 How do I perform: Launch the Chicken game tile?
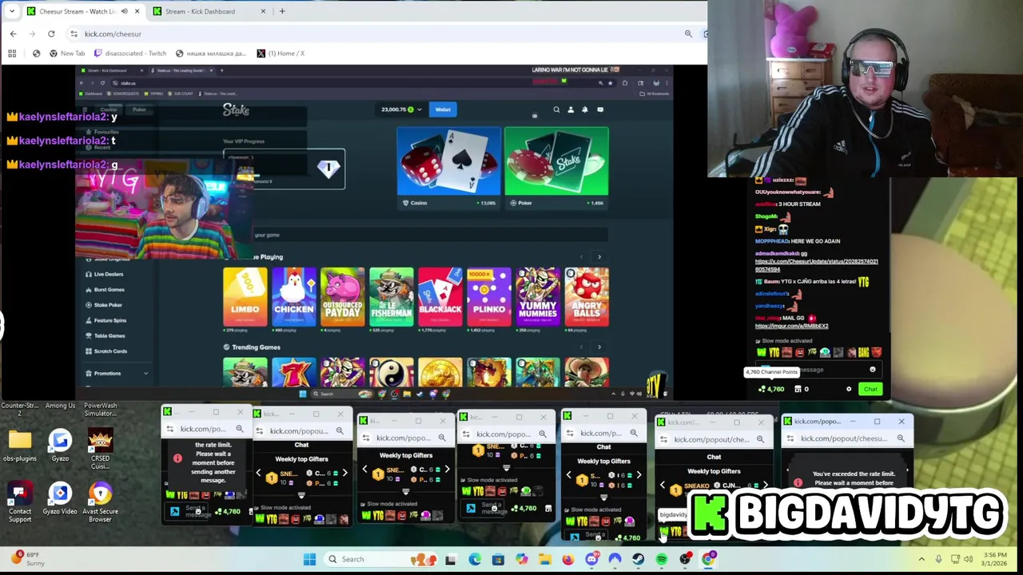click(x=294, y=296)
